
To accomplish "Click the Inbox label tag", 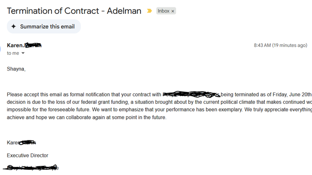I will (x=163, y=11).
